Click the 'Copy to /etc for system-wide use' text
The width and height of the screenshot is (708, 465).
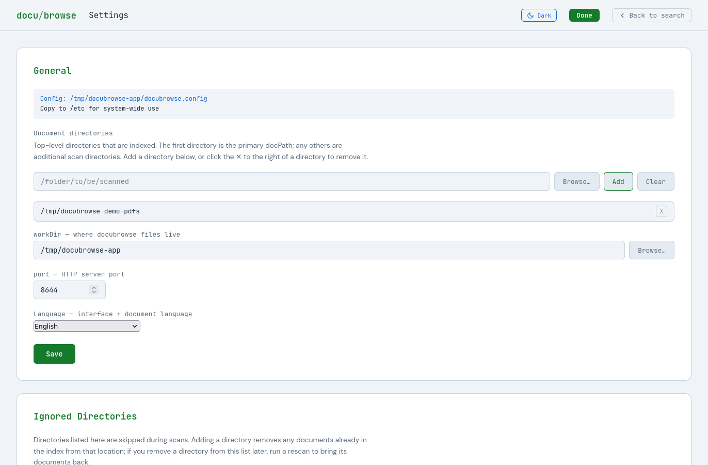tap(100, 109)
